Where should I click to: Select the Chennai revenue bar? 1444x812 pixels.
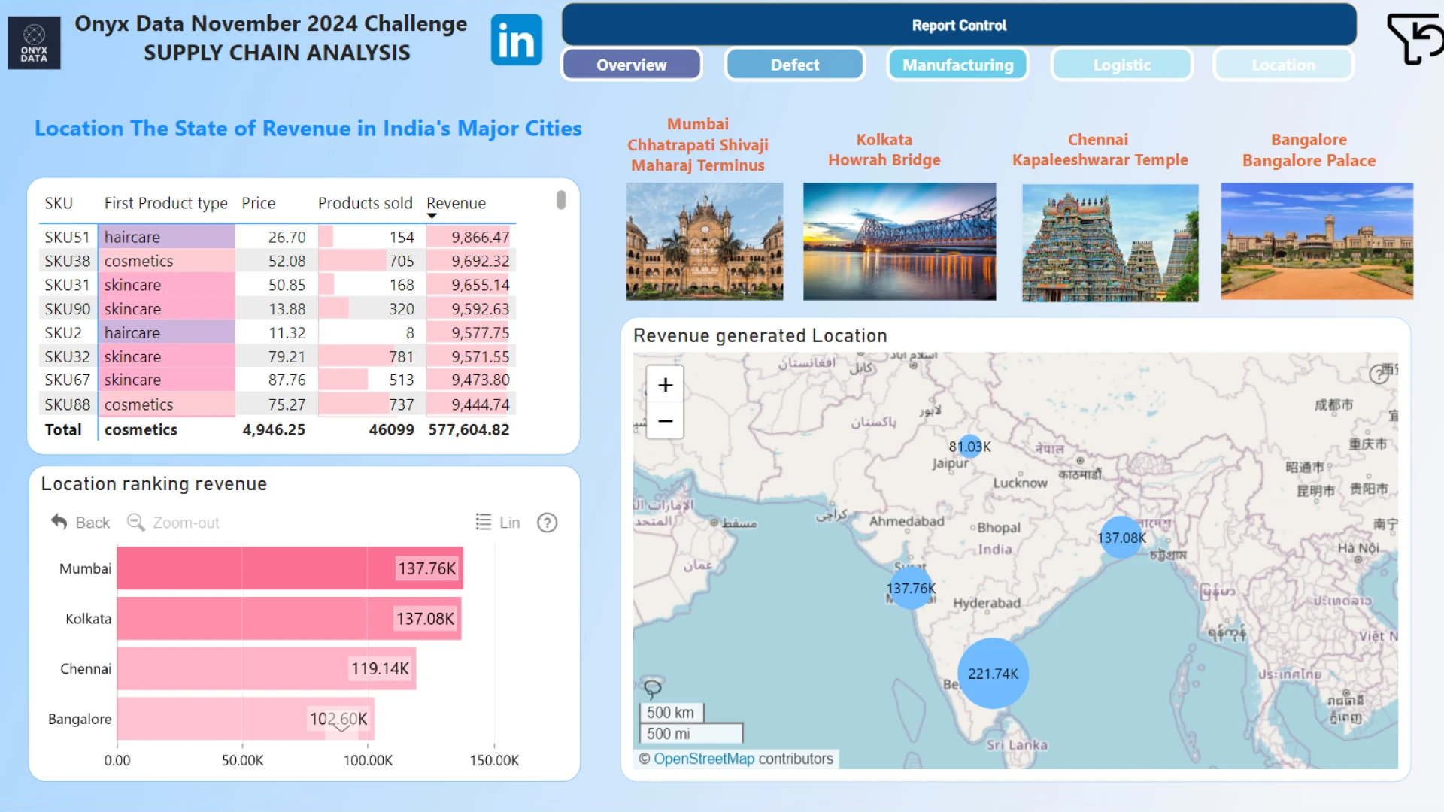click(266, 668)
